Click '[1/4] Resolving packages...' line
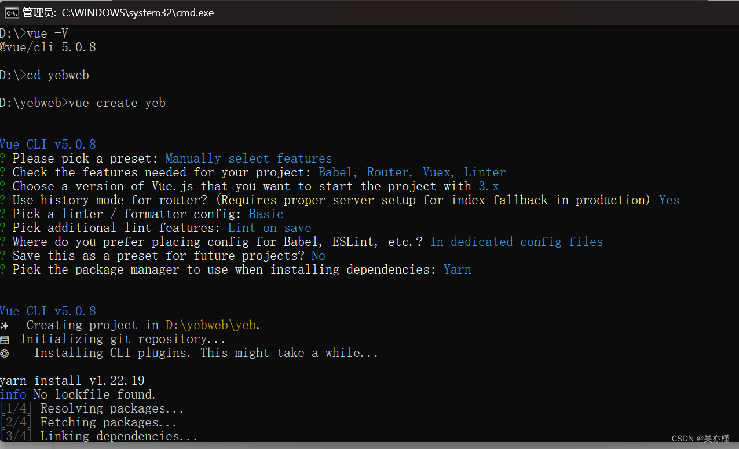 (x=92, y=408)
